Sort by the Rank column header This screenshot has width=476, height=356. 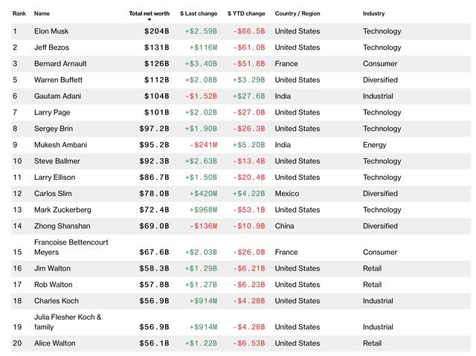click(x=19, y=13)
